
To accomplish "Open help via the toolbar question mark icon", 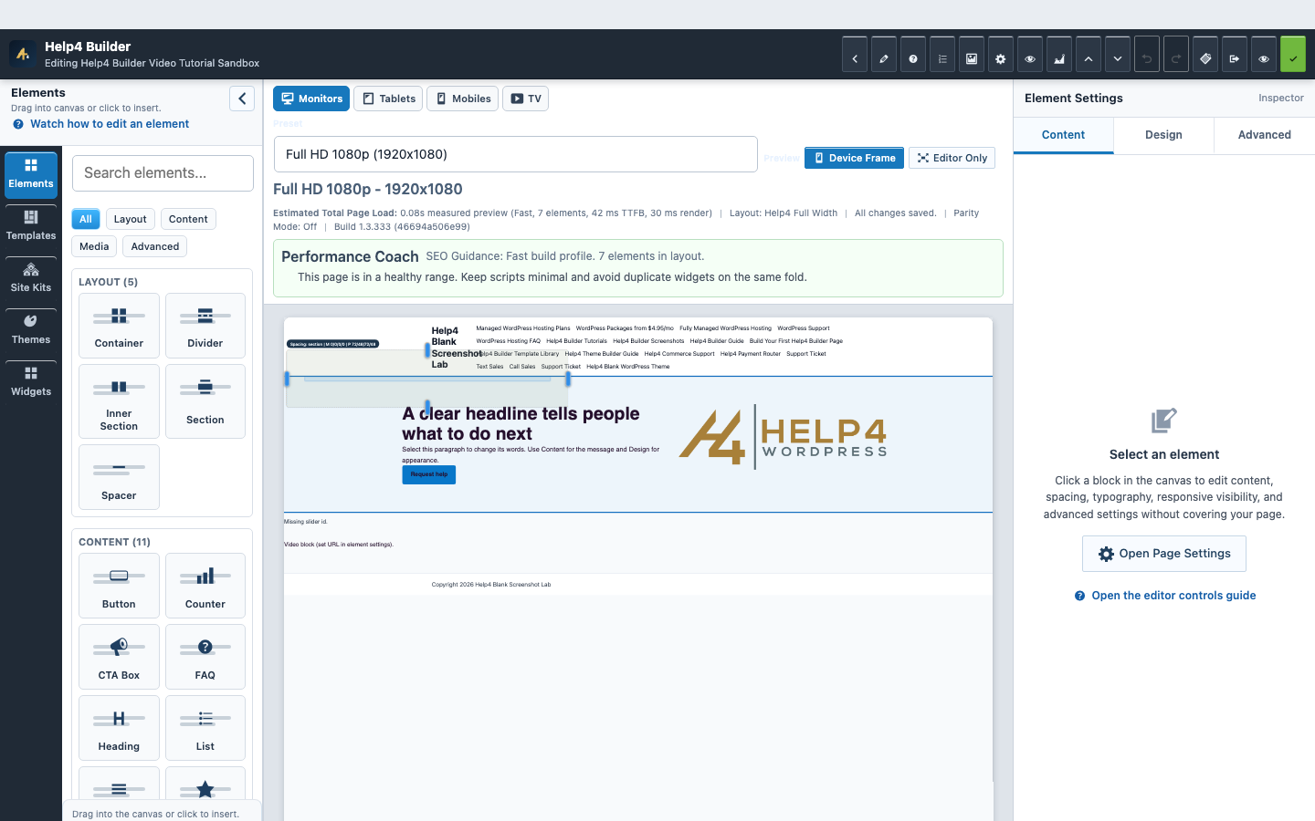I will tap(913, 55).
